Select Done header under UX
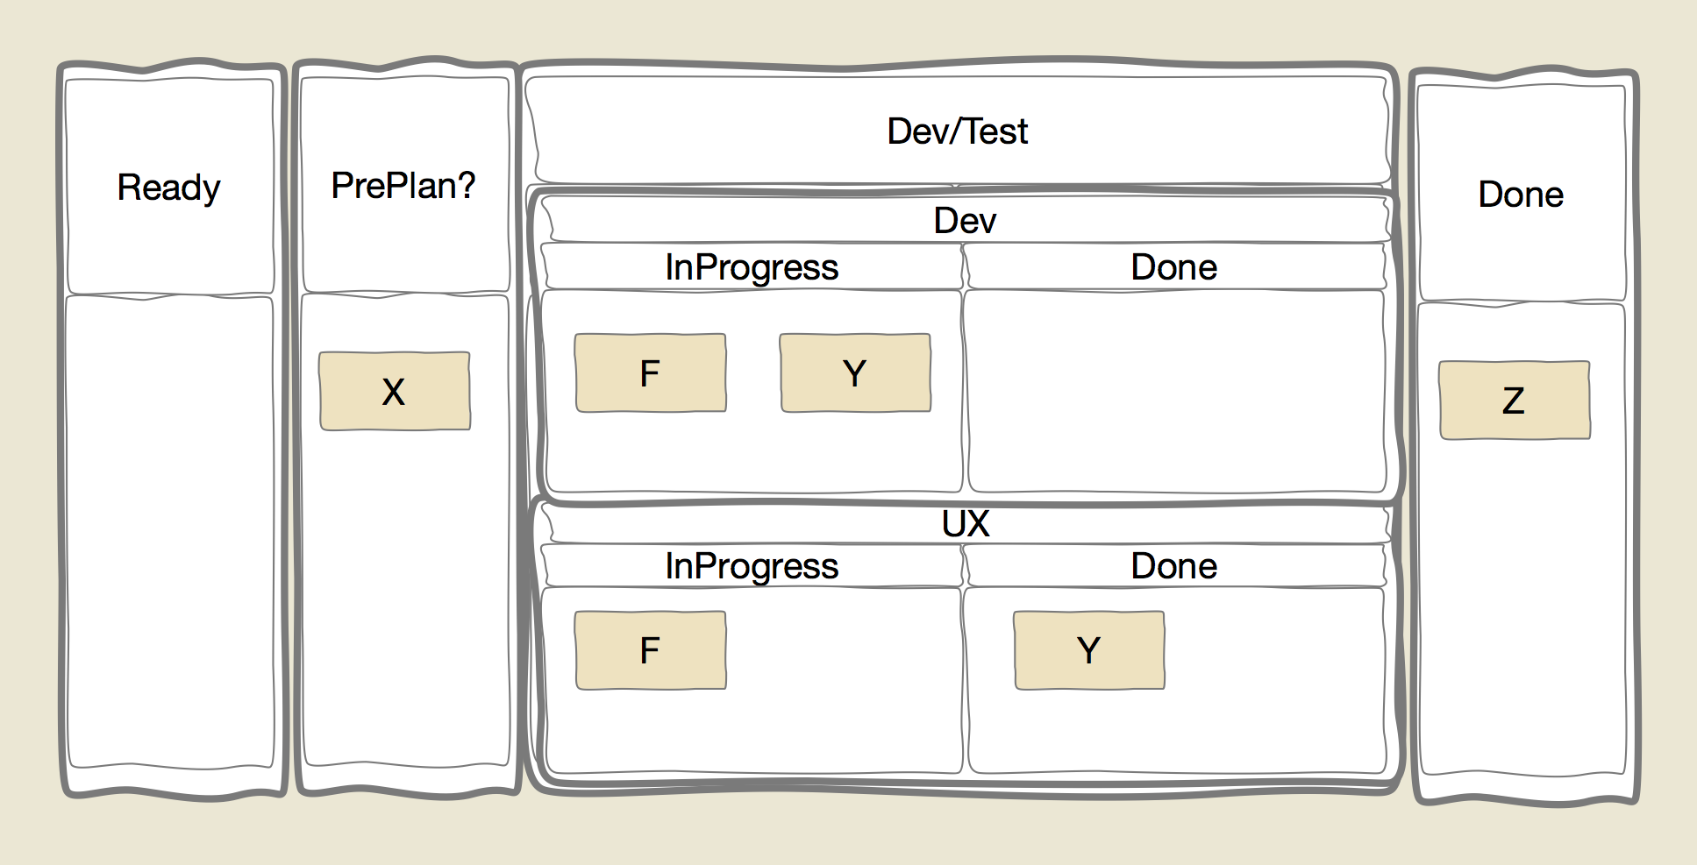The height and width of the screenshot is (865, 1697). pos(1174,565)
